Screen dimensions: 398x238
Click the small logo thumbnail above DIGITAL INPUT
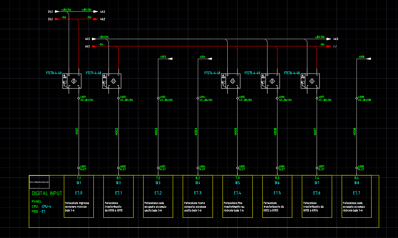pos(39,182)
